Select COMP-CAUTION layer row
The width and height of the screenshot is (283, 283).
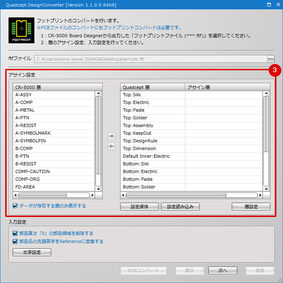click(x=54, y=172)
